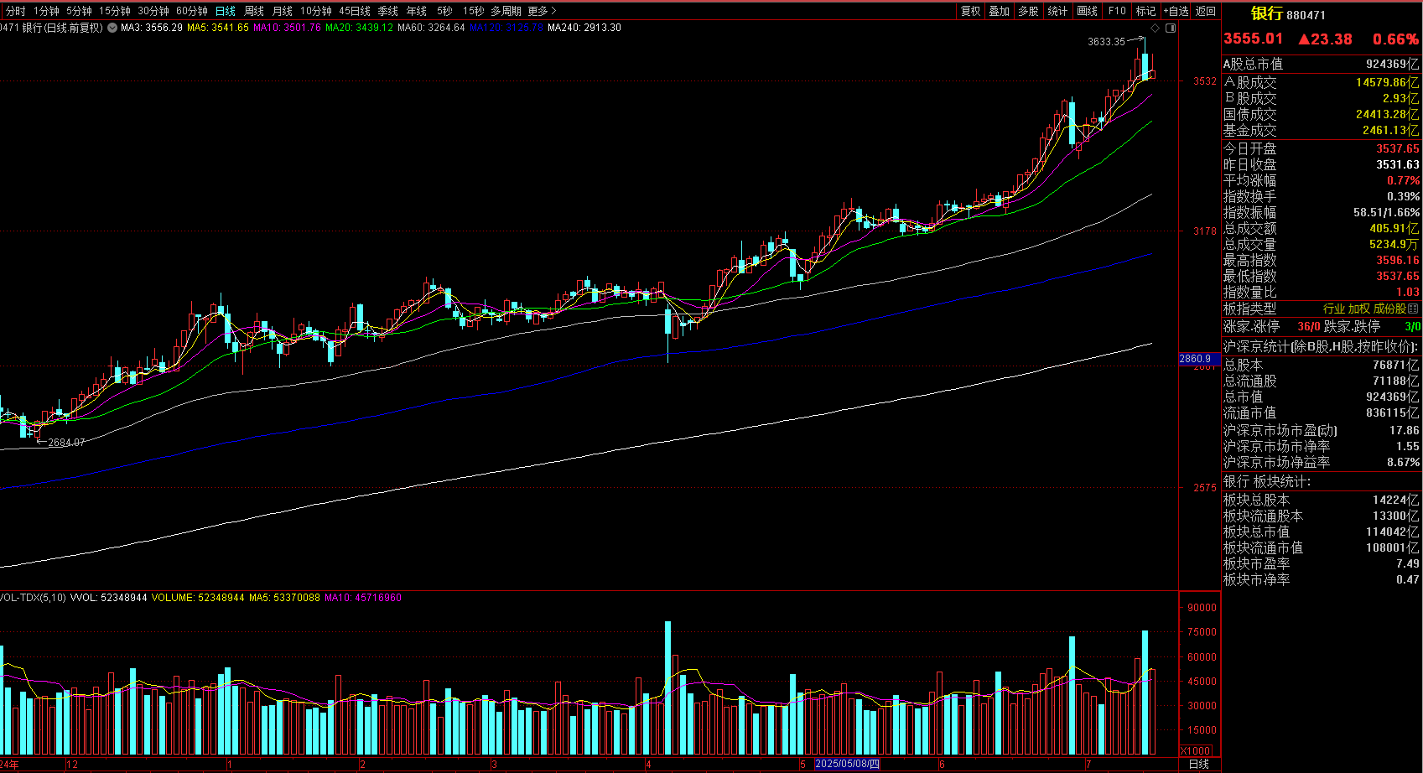Click the MA240: 2913.30 label

pos(584,28)
